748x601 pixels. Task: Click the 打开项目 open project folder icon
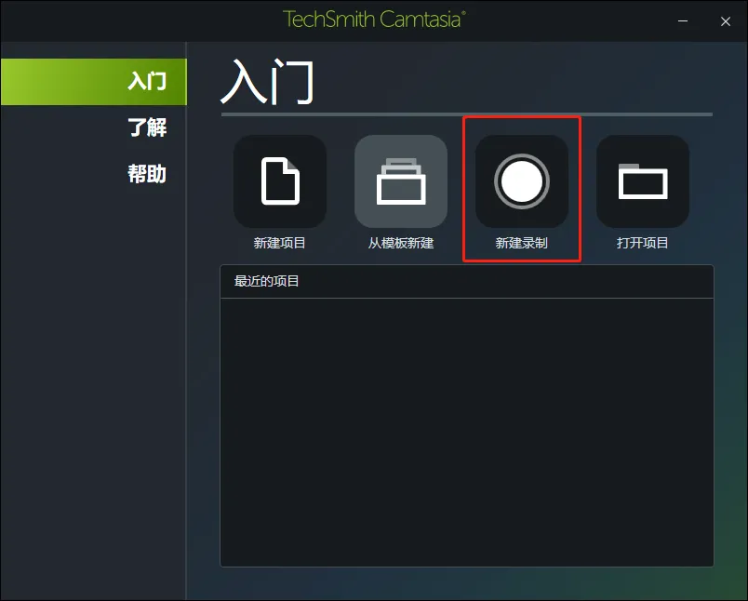tap(643, 181)
